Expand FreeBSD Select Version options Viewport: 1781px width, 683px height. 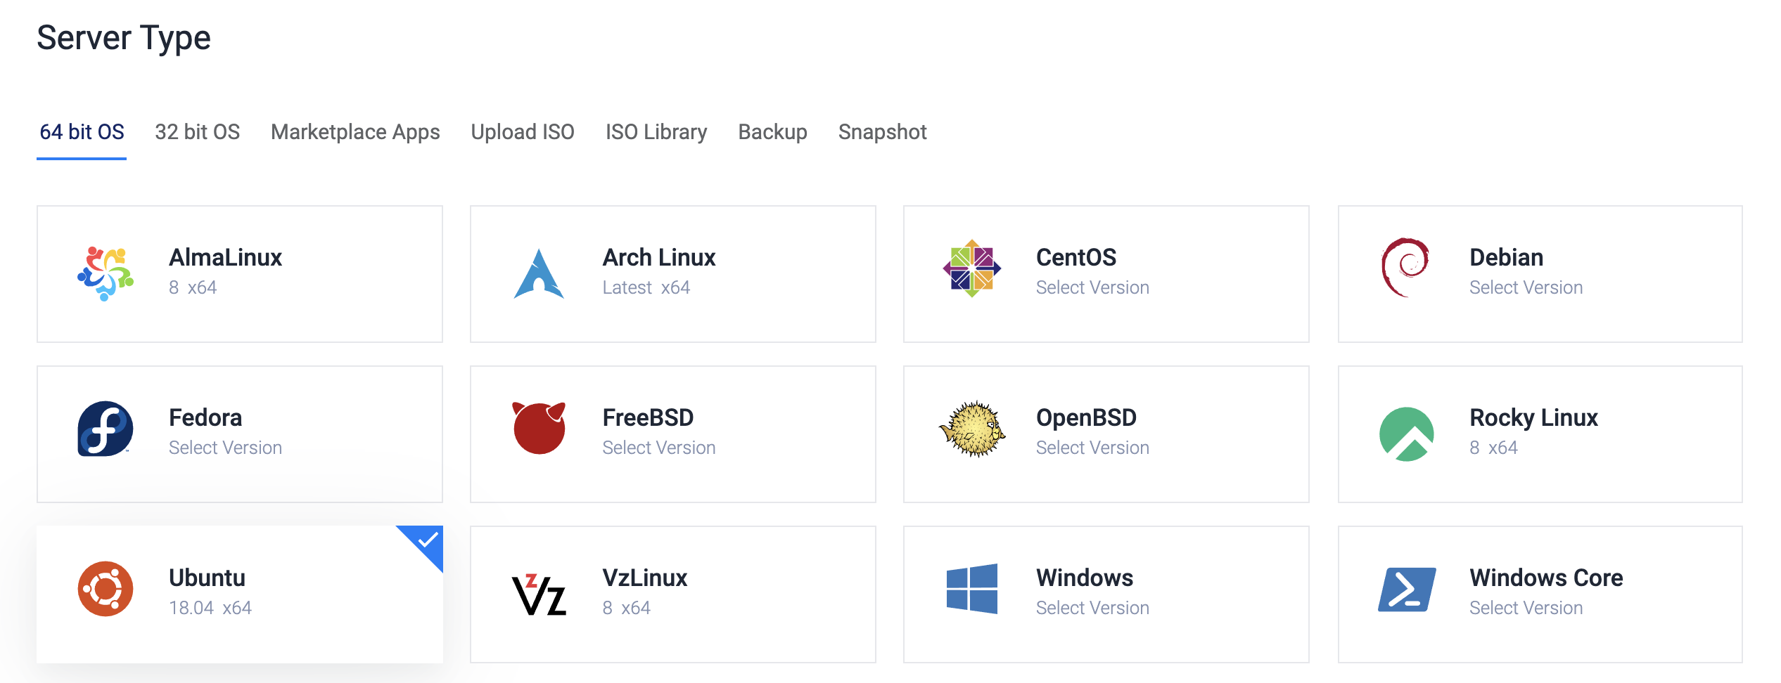coord(658,448)
